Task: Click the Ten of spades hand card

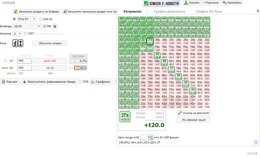Action: (x=20, y=43)
